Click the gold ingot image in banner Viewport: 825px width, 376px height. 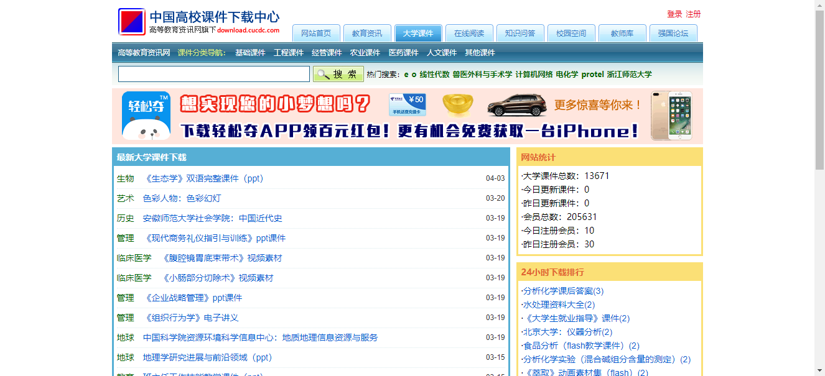[x=459, y=104]
